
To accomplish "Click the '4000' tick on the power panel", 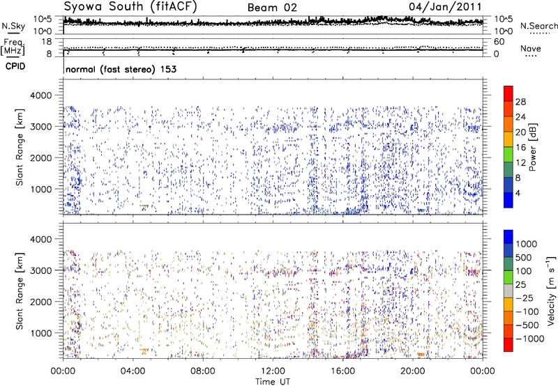I will (41, 95).
